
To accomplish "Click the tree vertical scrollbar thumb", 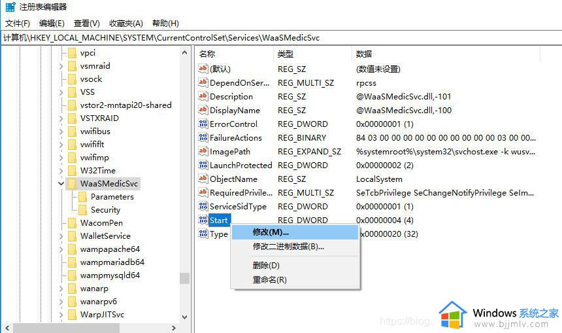I will [184, 278].
